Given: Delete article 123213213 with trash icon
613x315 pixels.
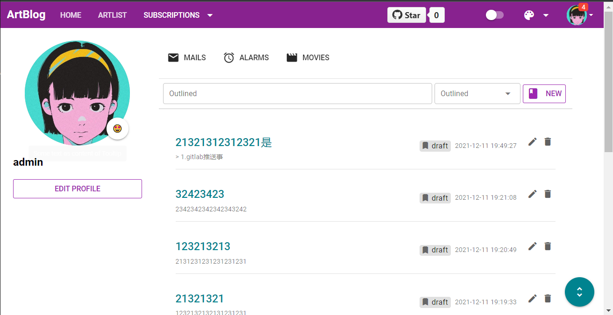Looking at the screenshot, I should pos(548,246).
